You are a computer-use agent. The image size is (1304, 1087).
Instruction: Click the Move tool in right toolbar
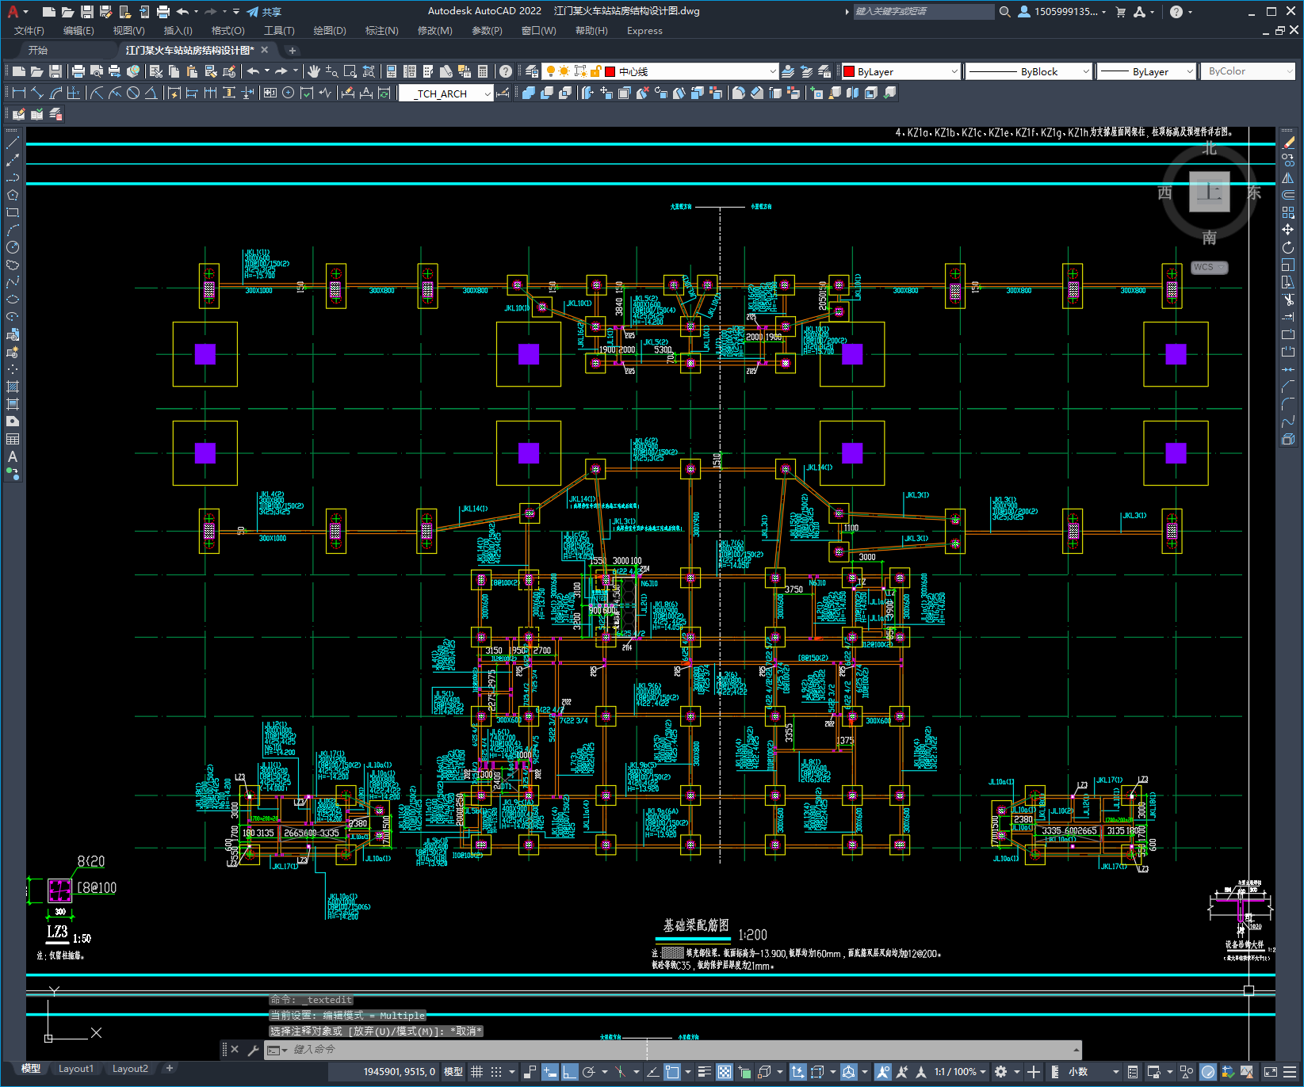tap(1288, 230)
